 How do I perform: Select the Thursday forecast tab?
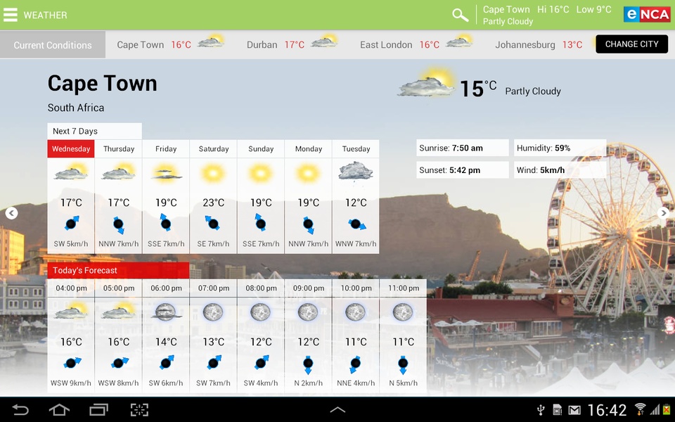119,148
